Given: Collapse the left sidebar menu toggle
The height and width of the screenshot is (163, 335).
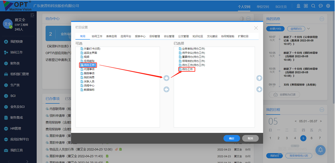Looking at the screenshot, I should pos(32,15).
